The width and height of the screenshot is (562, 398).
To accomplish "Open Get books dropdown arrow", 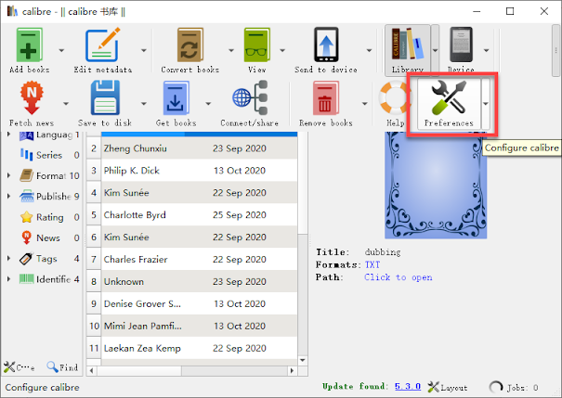I will 208,104.
